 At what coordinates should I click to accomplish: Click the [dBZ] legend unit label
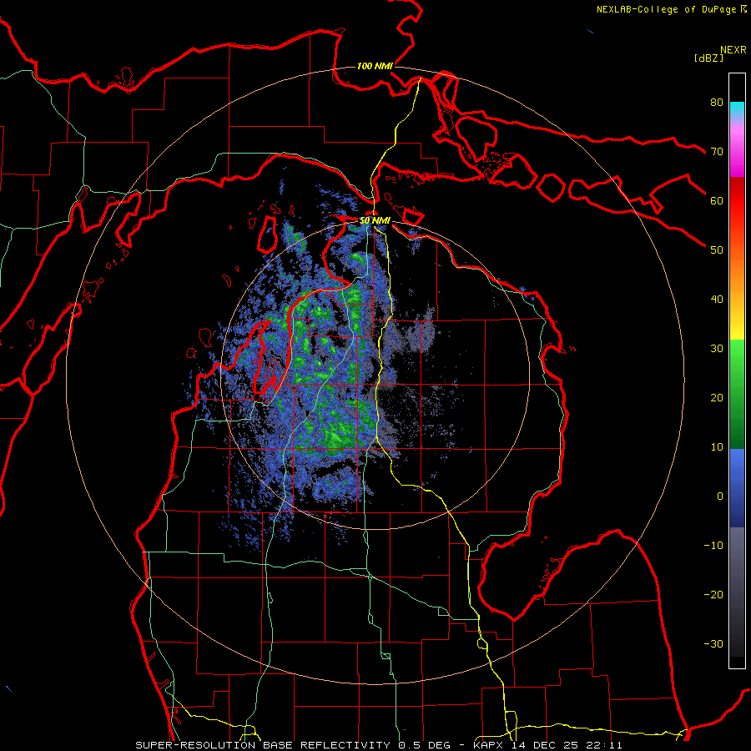pyautogui.click(x=708, y=58)
